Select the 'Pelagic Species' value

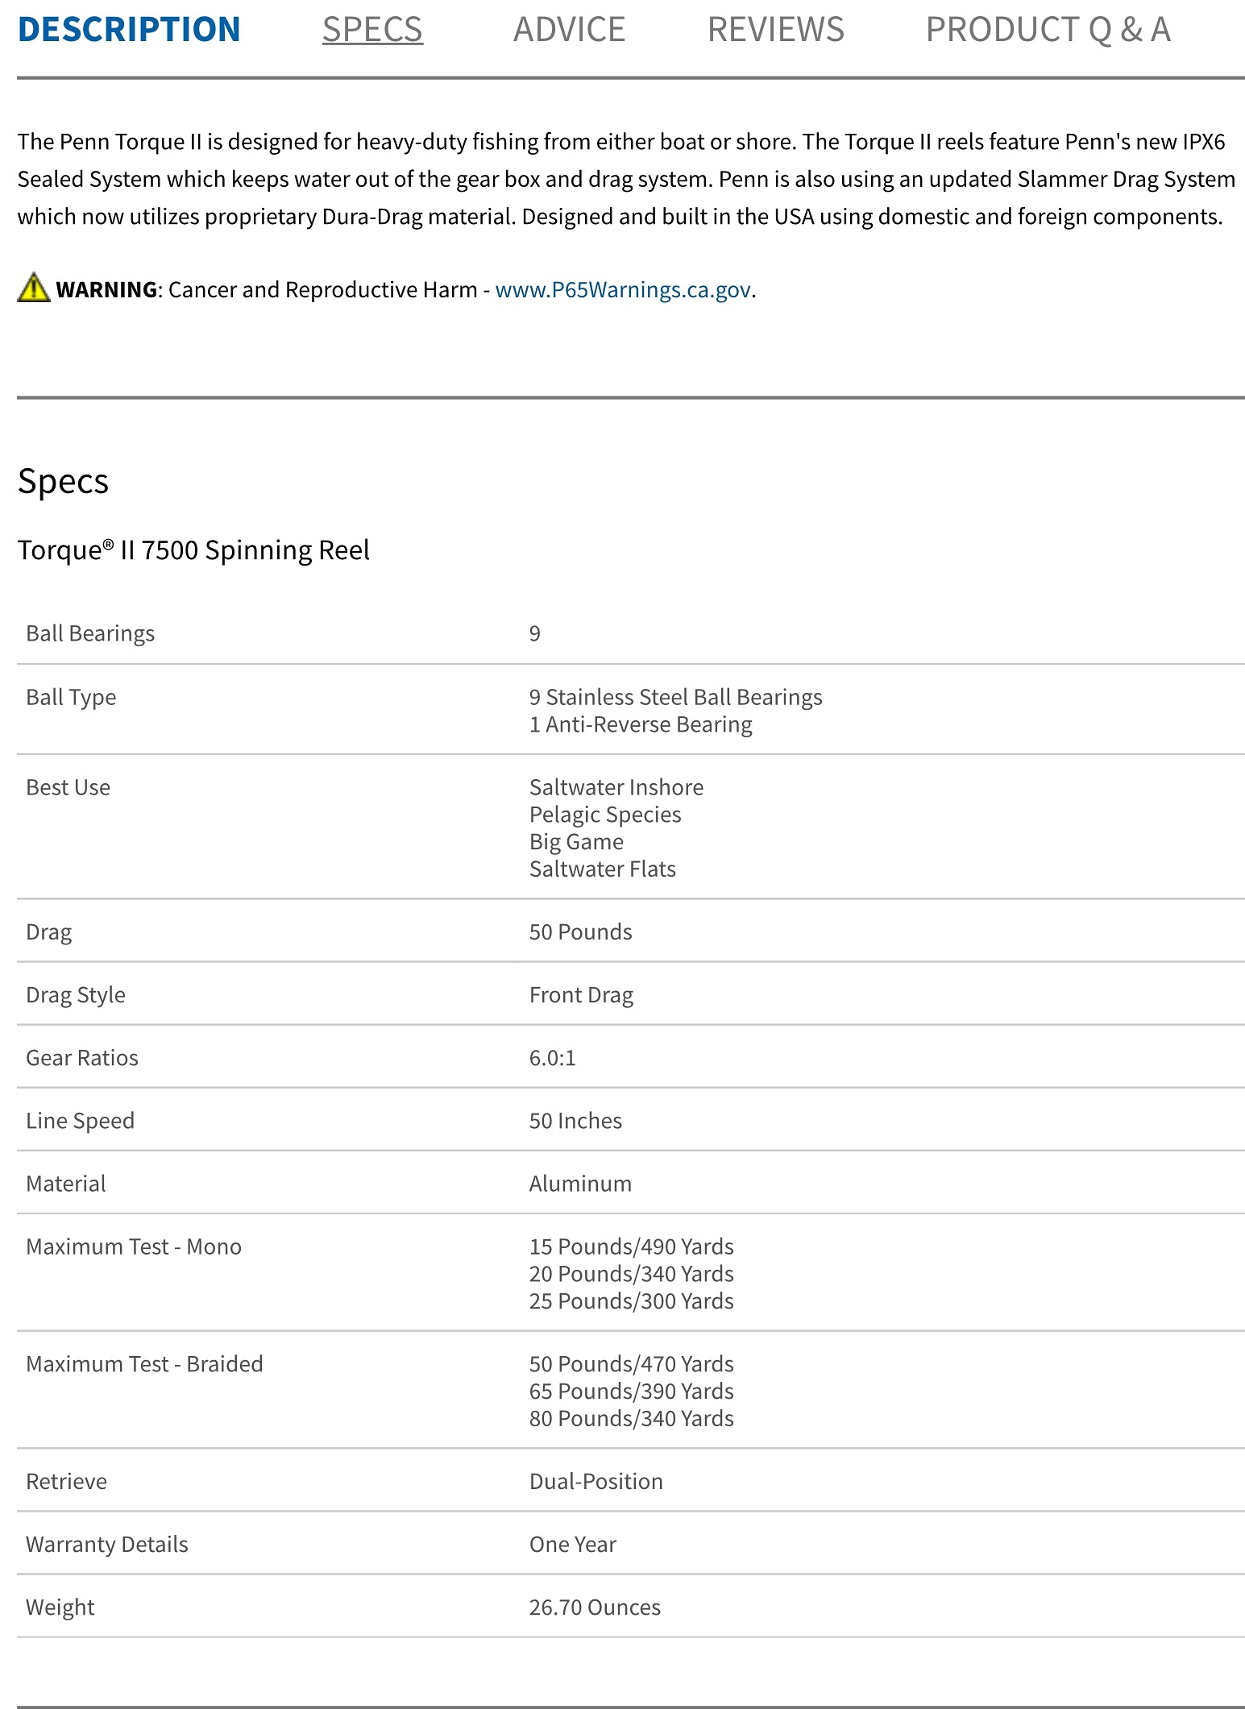pyautogui.click(x=605, y=815)
